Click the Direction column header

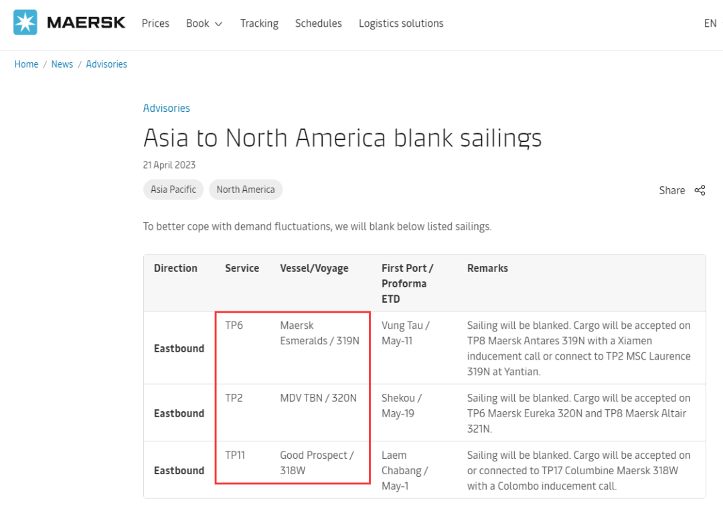coord(175,269)
